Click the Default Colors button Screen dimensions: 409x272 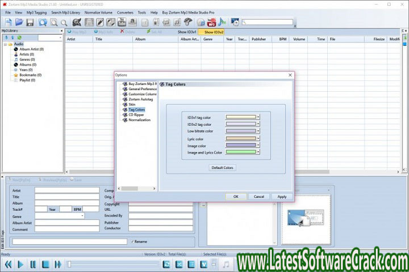point(223,168)
